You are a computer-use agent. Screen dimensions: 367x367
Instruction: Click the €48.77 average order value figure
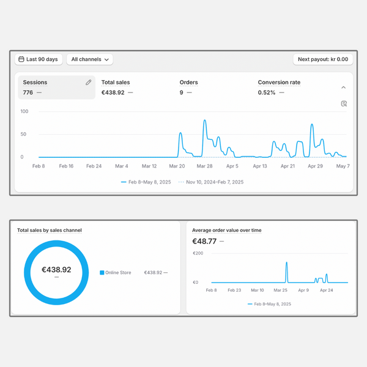204,241
